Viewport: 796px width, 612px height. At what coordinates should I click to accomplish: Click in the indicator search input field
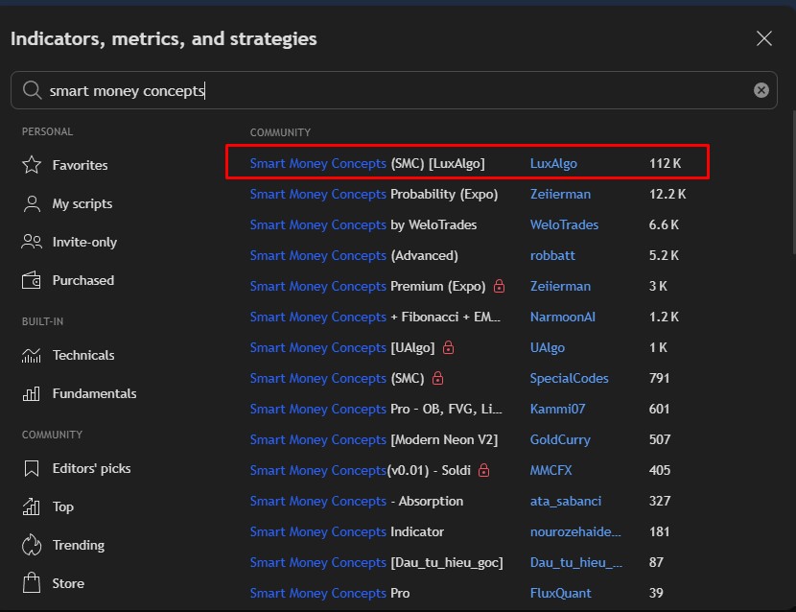tap(384, 90)
